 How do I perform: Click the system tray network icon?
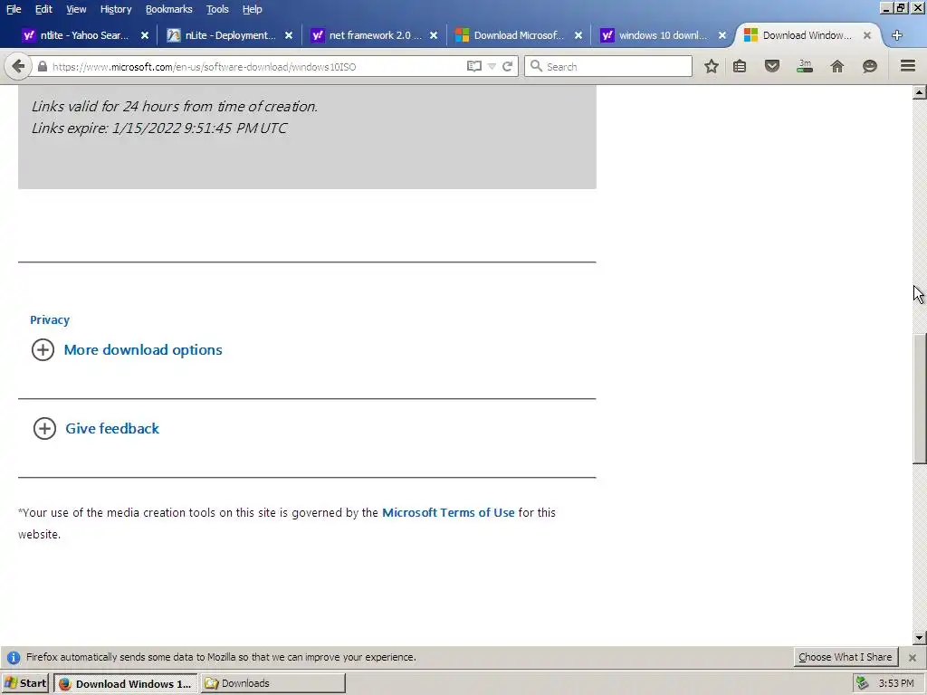pos(863,683)
